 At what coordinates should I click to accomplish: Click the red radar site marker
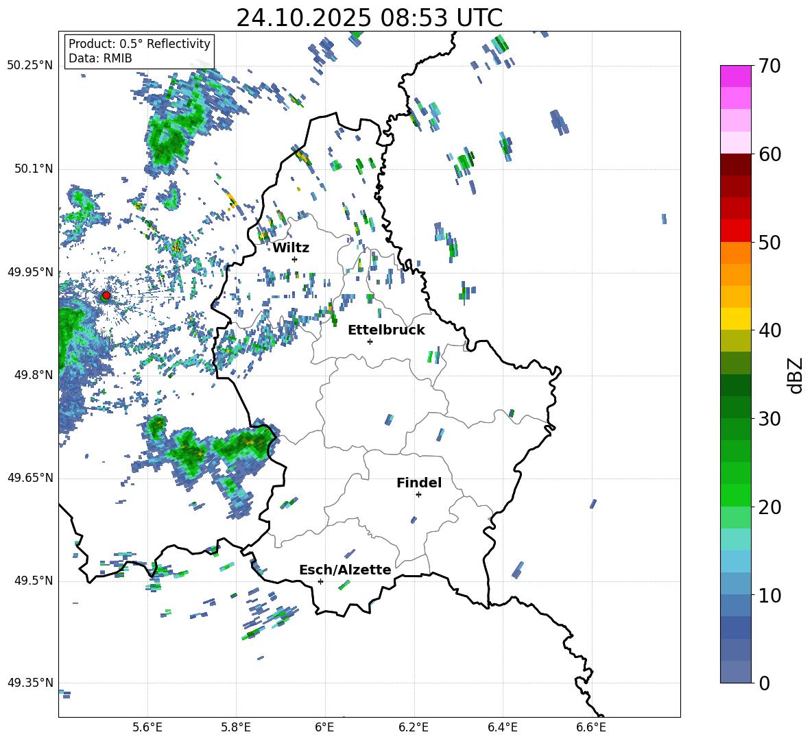(x=106, y=295)
